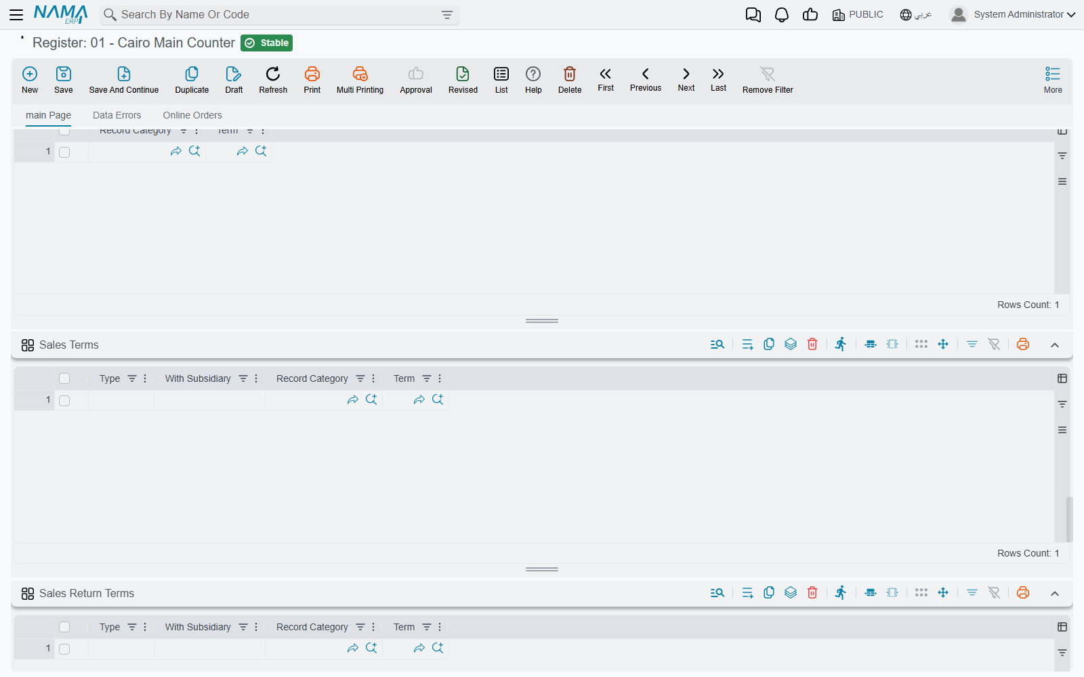Jump to Last record using double arrow
1084x677 pixels.
[x=718, y=74]
